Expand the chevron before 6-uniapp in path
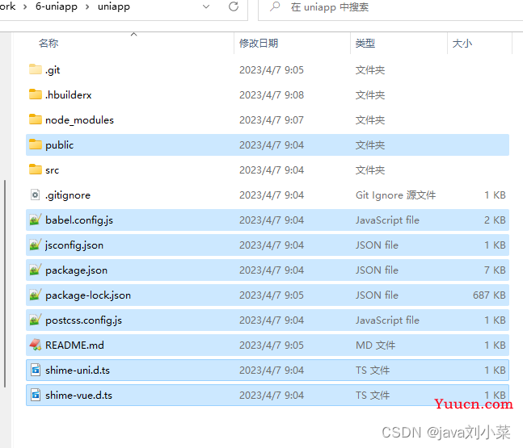This screenshot has height=448, width=523. 25,6
